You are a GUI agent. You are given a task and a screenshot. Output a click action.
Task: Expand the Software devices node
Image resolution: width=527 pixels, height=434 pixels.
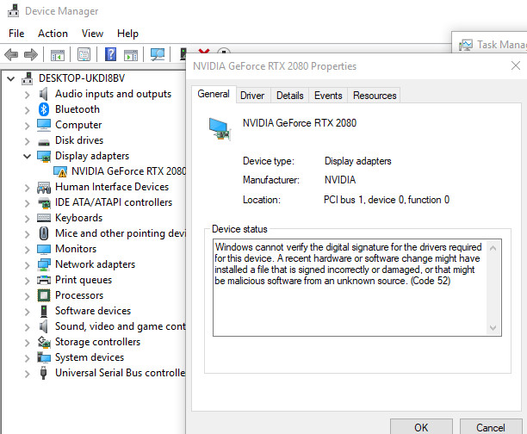(28, 312)
